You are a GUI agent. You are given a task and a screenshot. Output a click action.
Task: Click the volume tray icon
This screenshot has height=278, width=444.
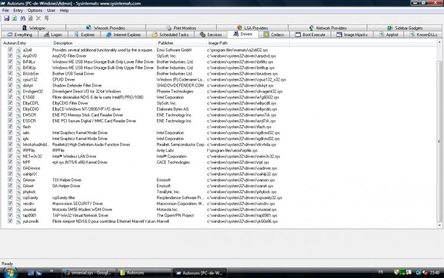click(x=425, y=273)
